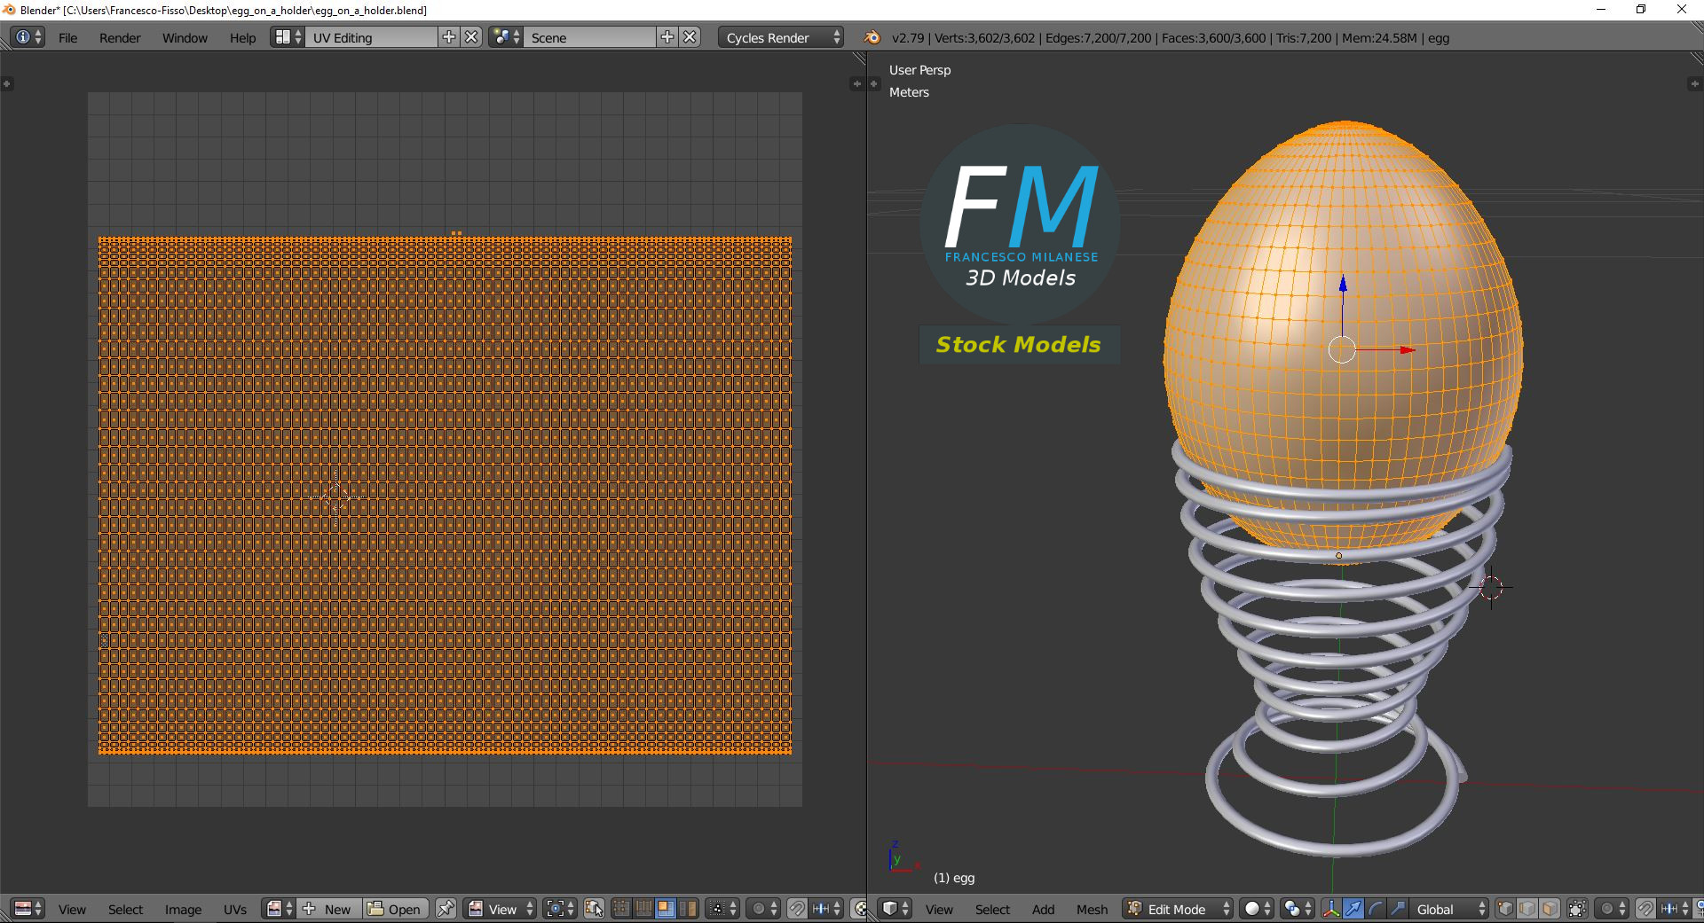Open the 3D view pivot point dropdown
This screenshot has width=1704, height=923.
(1298, 909)
